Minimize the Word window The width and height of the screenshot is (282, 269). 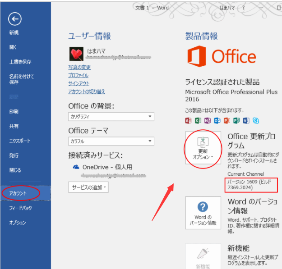point(261,8)
